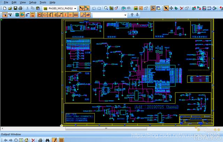The height and width of the screenshot is (142, 223).
Task: Click the Output Window home icon
Action: tap(26, 140)
